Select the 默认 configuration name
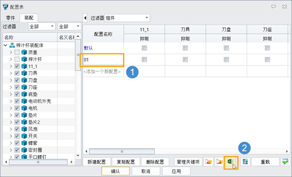Screen dimensions: 292x177 tap(88, 48)
